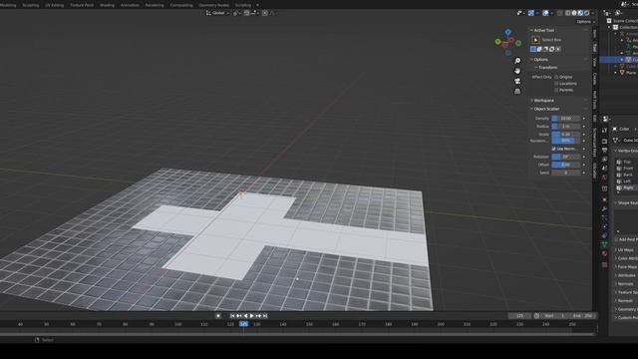Play the animation forward
638x359 pixels.
pyautogui.click(x=252, y=316)
